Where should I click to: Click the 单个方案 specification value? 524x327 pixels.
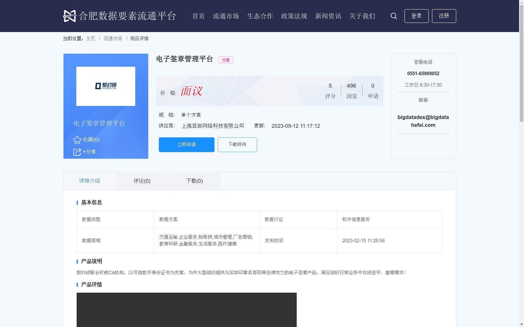pos(191,115)
